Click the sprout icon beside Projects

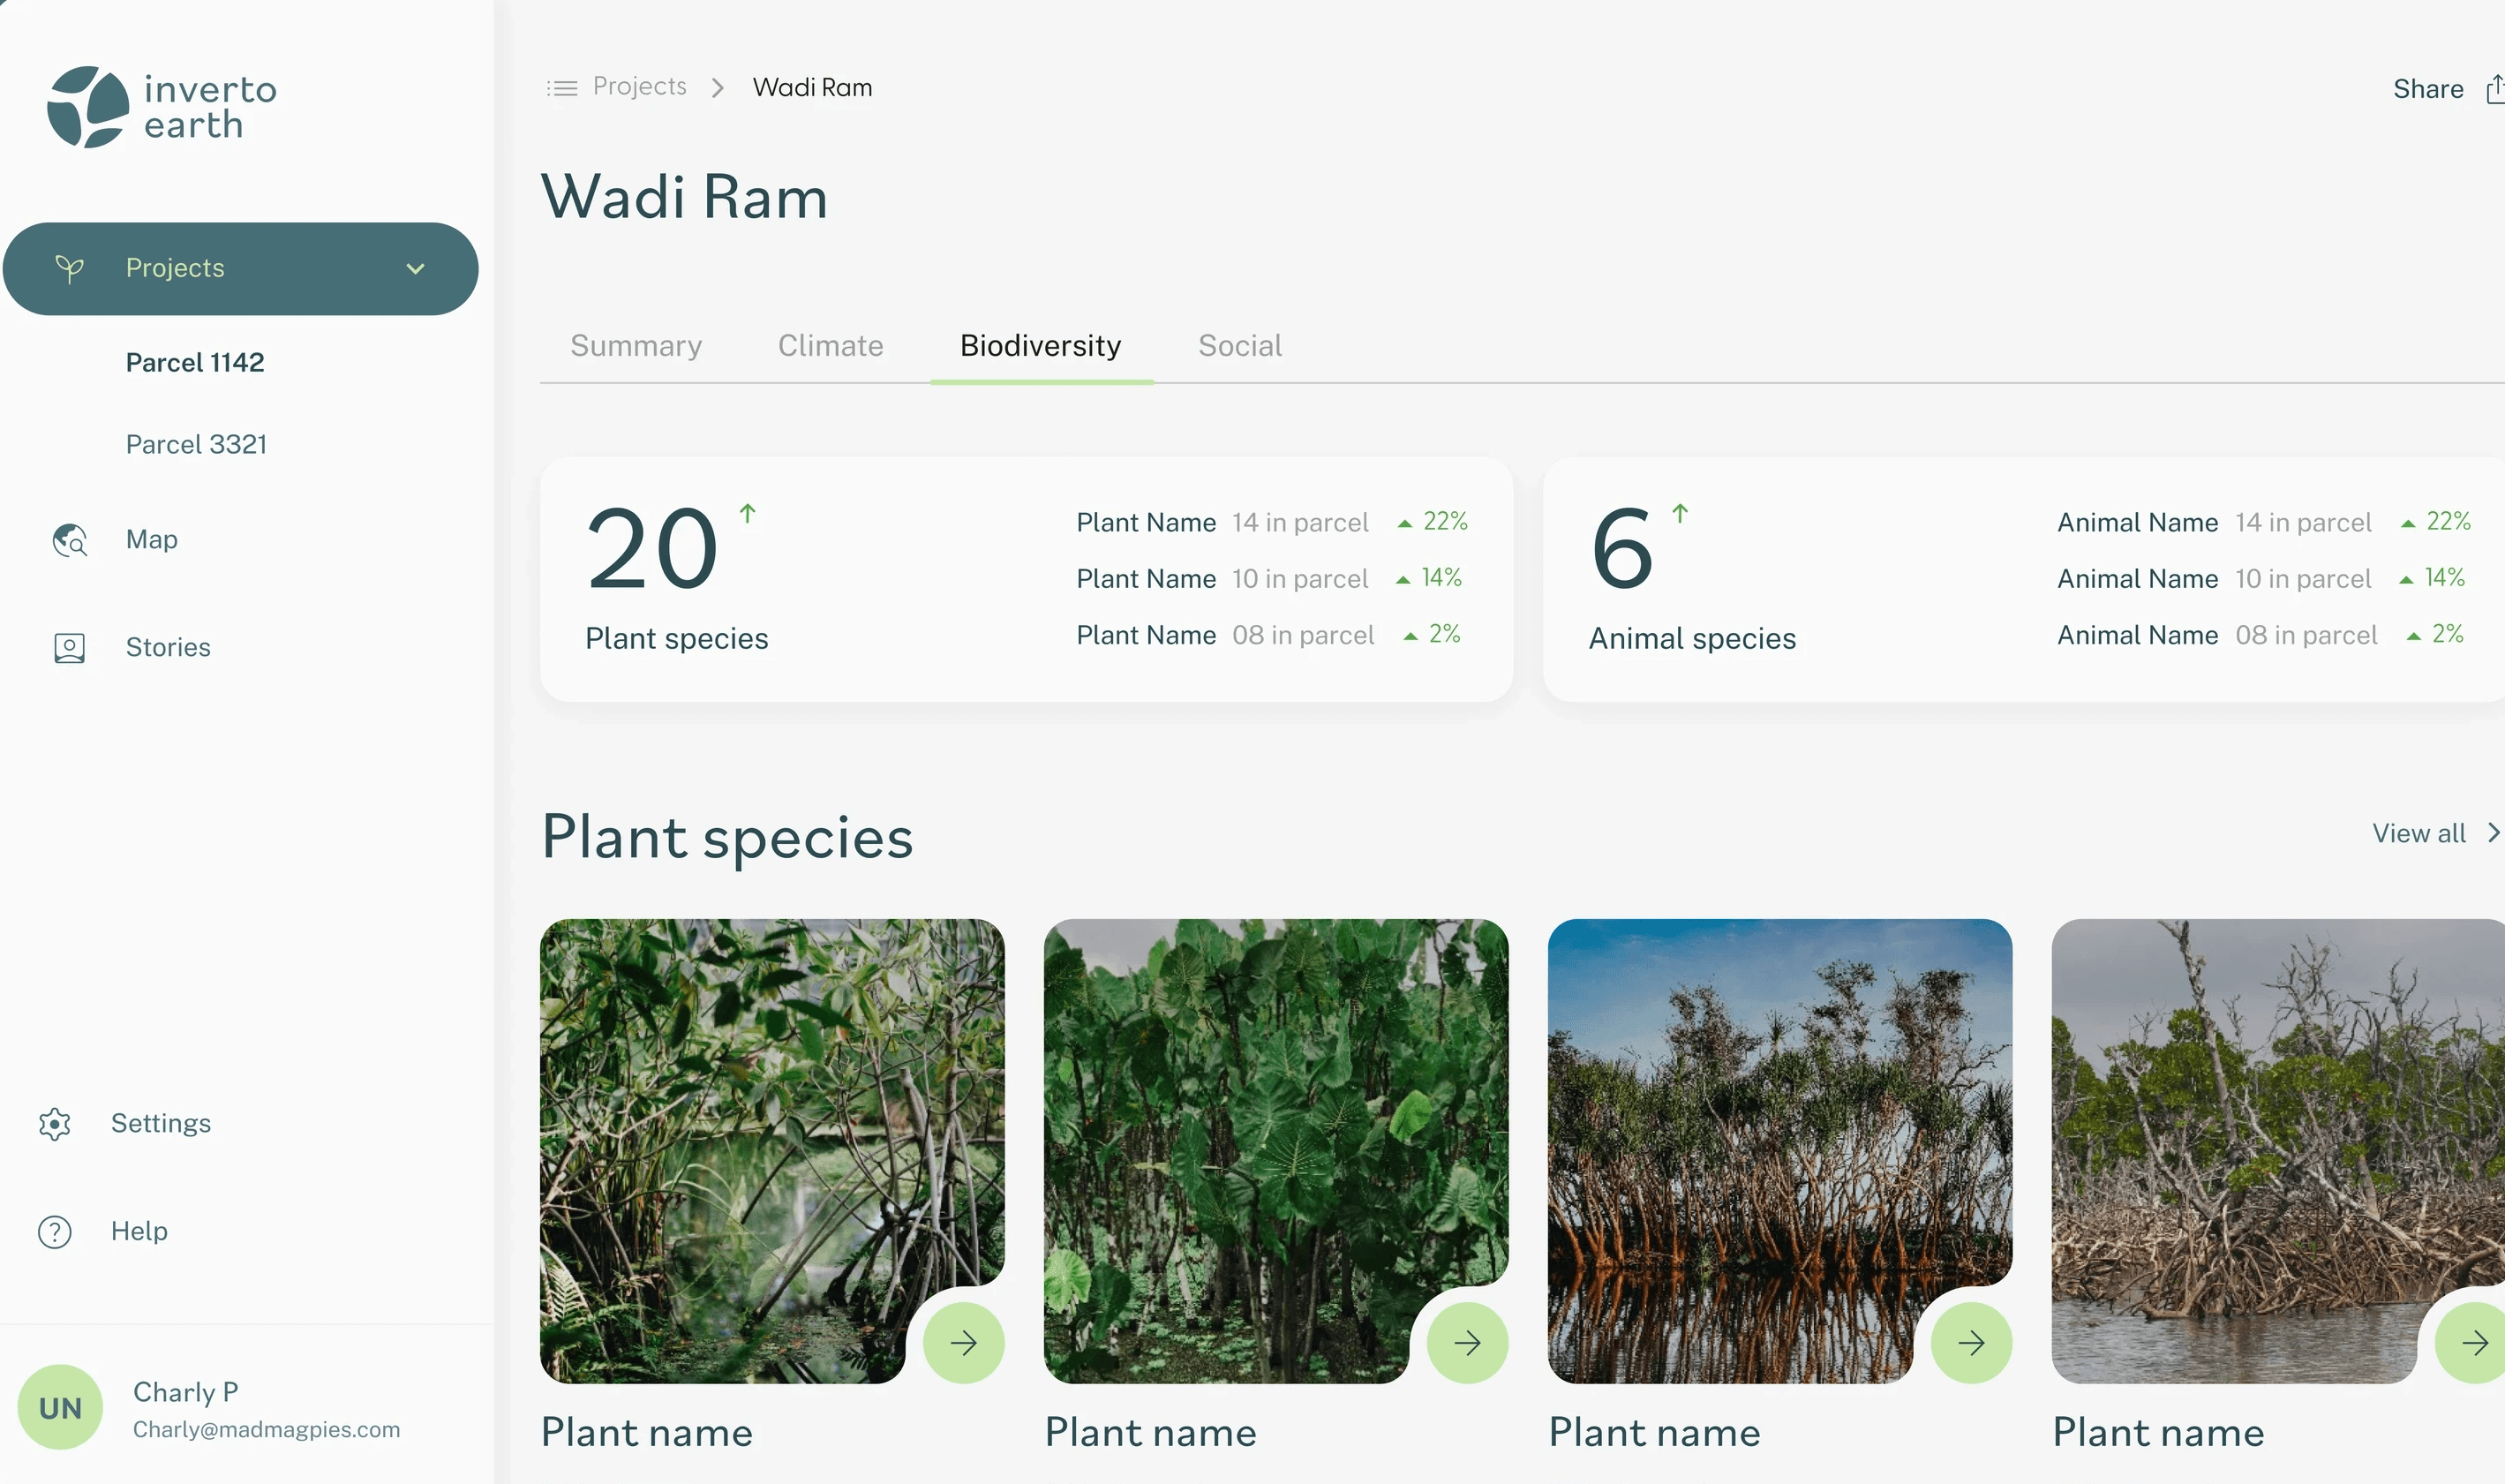click(69, 268)
